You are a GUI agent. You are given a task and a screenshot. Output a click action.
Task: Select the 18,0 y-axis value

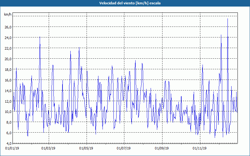(8, 70)
